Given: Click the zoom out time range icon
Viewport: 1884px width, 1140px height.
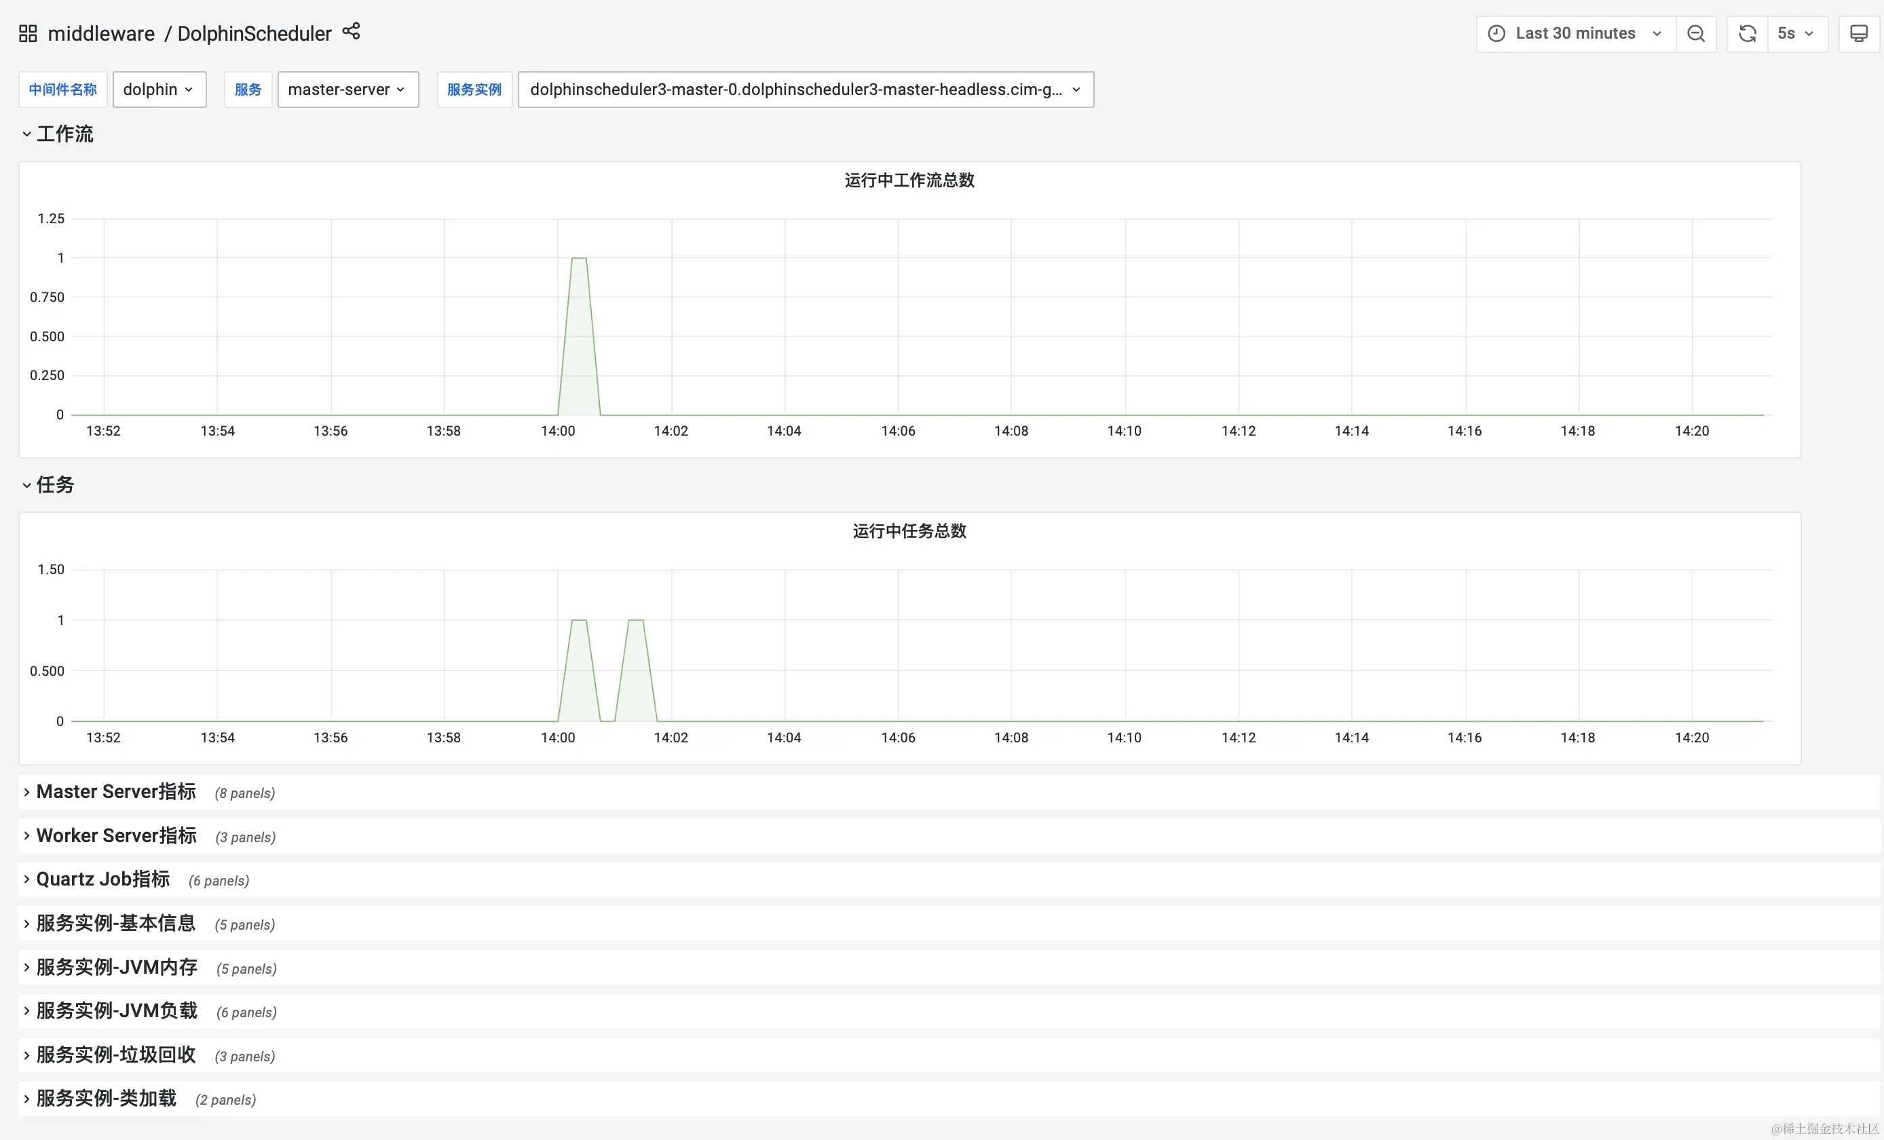Looking at the screenshot, I should [1695, 34].
